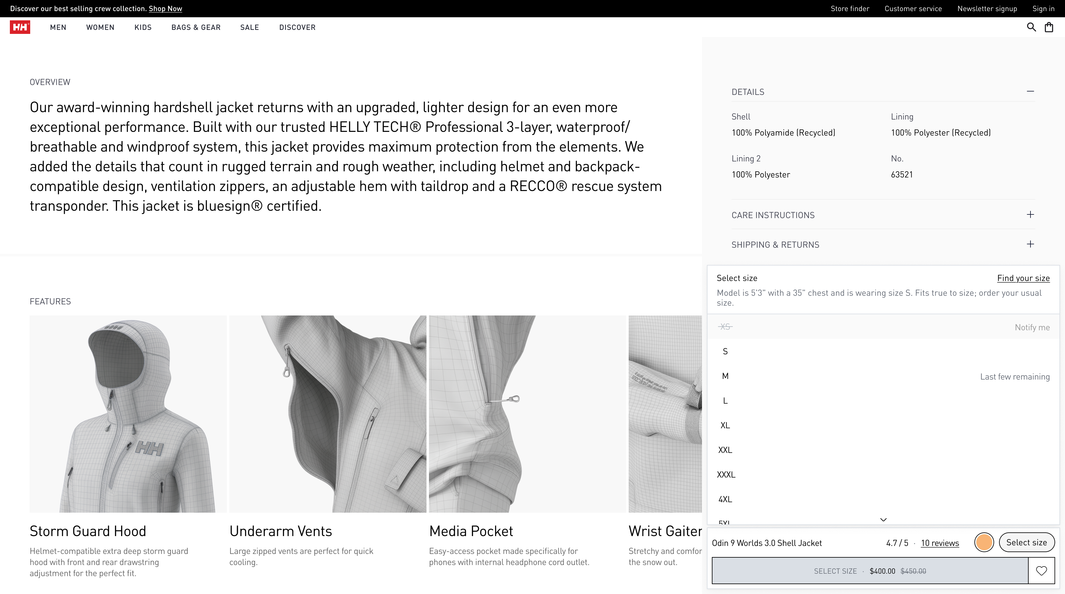Collapse Details section with minus icon
This screenshot has width=1065, height=594.
[1030, 92]
